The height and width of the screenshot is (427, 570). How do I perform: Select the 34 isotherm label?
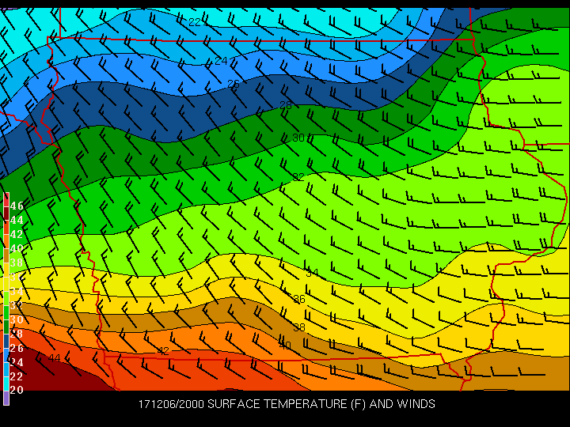[x=313, y=273]
